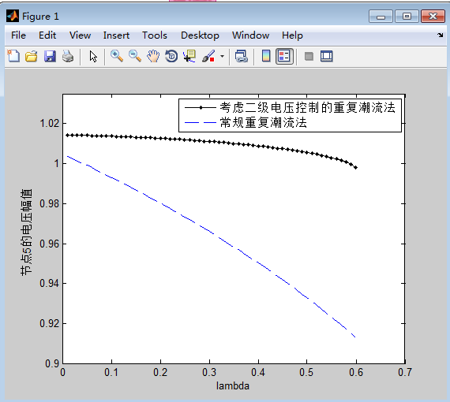Activate the Zoom Out magnifier tool

pos(135,56)
